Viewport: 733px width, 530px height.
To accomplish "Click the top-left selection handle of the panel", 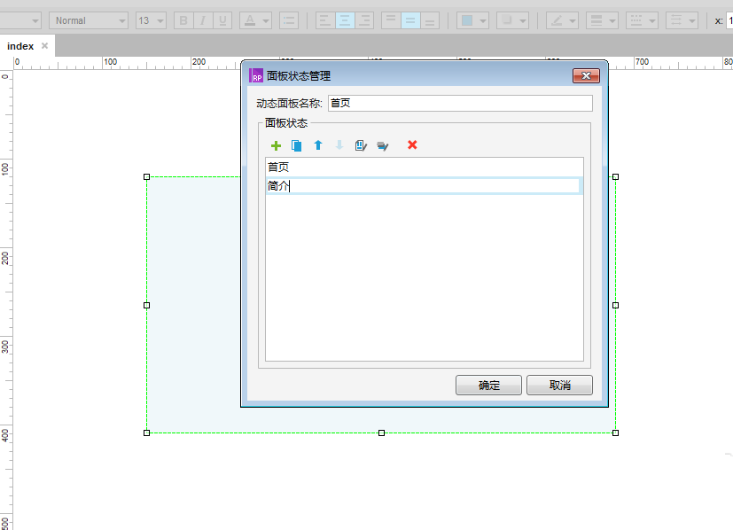I will click(147, 176).
